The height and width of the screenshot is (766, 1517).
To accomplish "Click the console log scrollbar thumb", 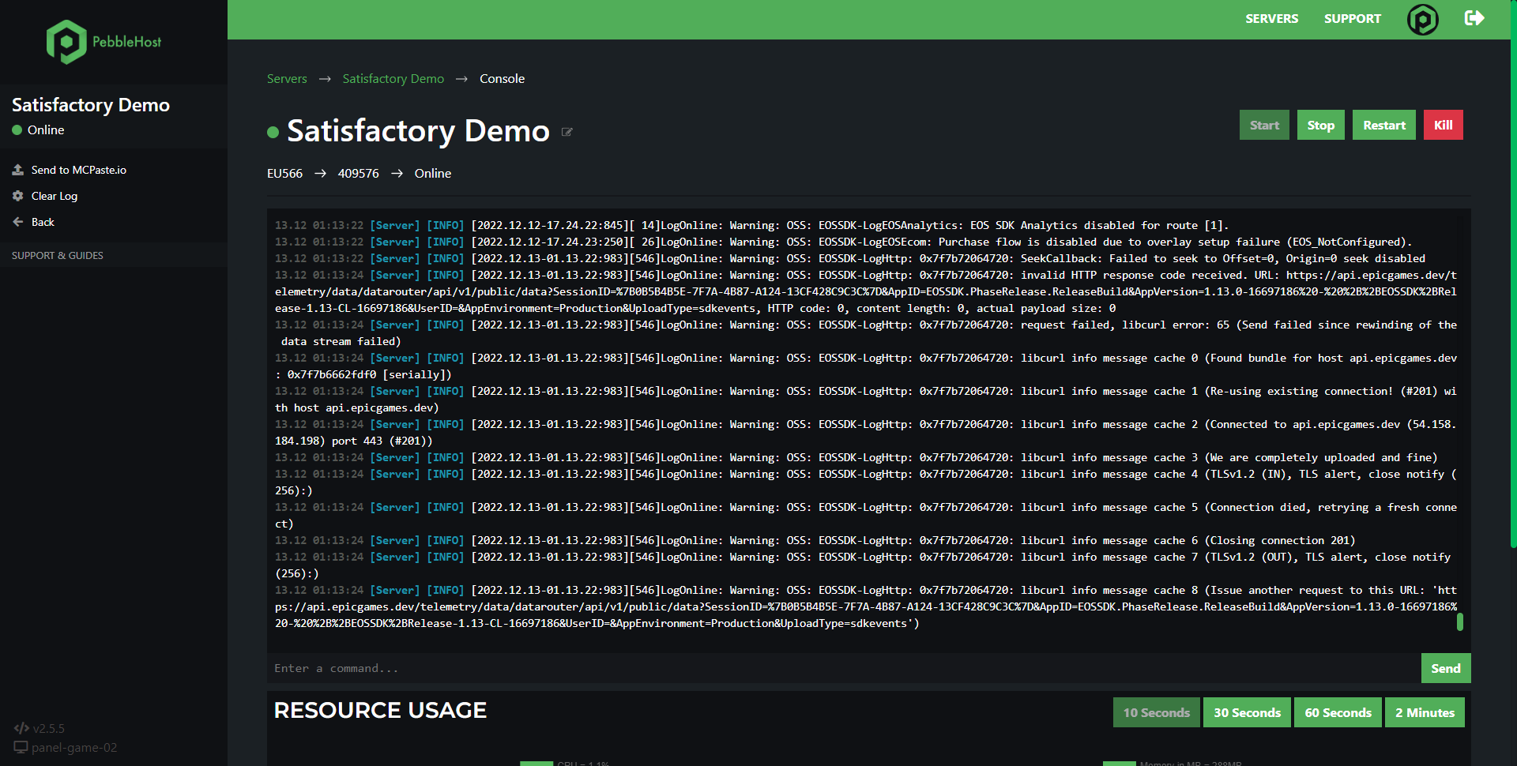I will point(1459,622).
